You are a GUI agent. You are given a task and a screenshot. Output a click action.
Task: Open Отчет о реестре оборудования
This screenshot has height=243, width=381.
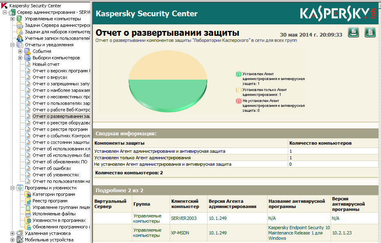pyautogui.click(x=61, y=123)
